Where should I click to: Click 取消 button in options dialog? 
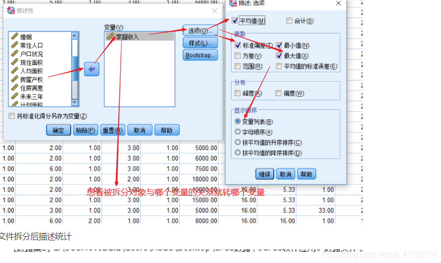tap(286, 174)
